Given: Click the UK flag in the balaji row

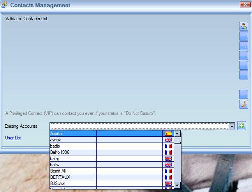Looking at the screenshot, I should [168, 159].
